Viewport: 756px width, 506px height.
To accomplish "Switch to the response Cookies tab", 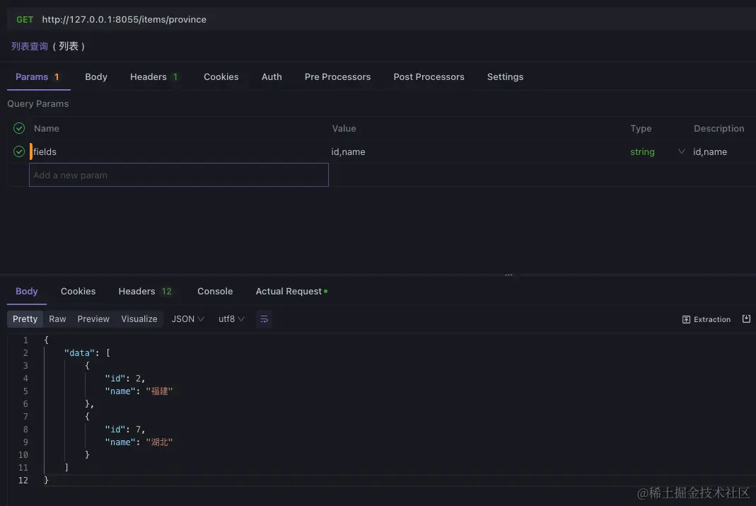I will [x=78, y=292].
